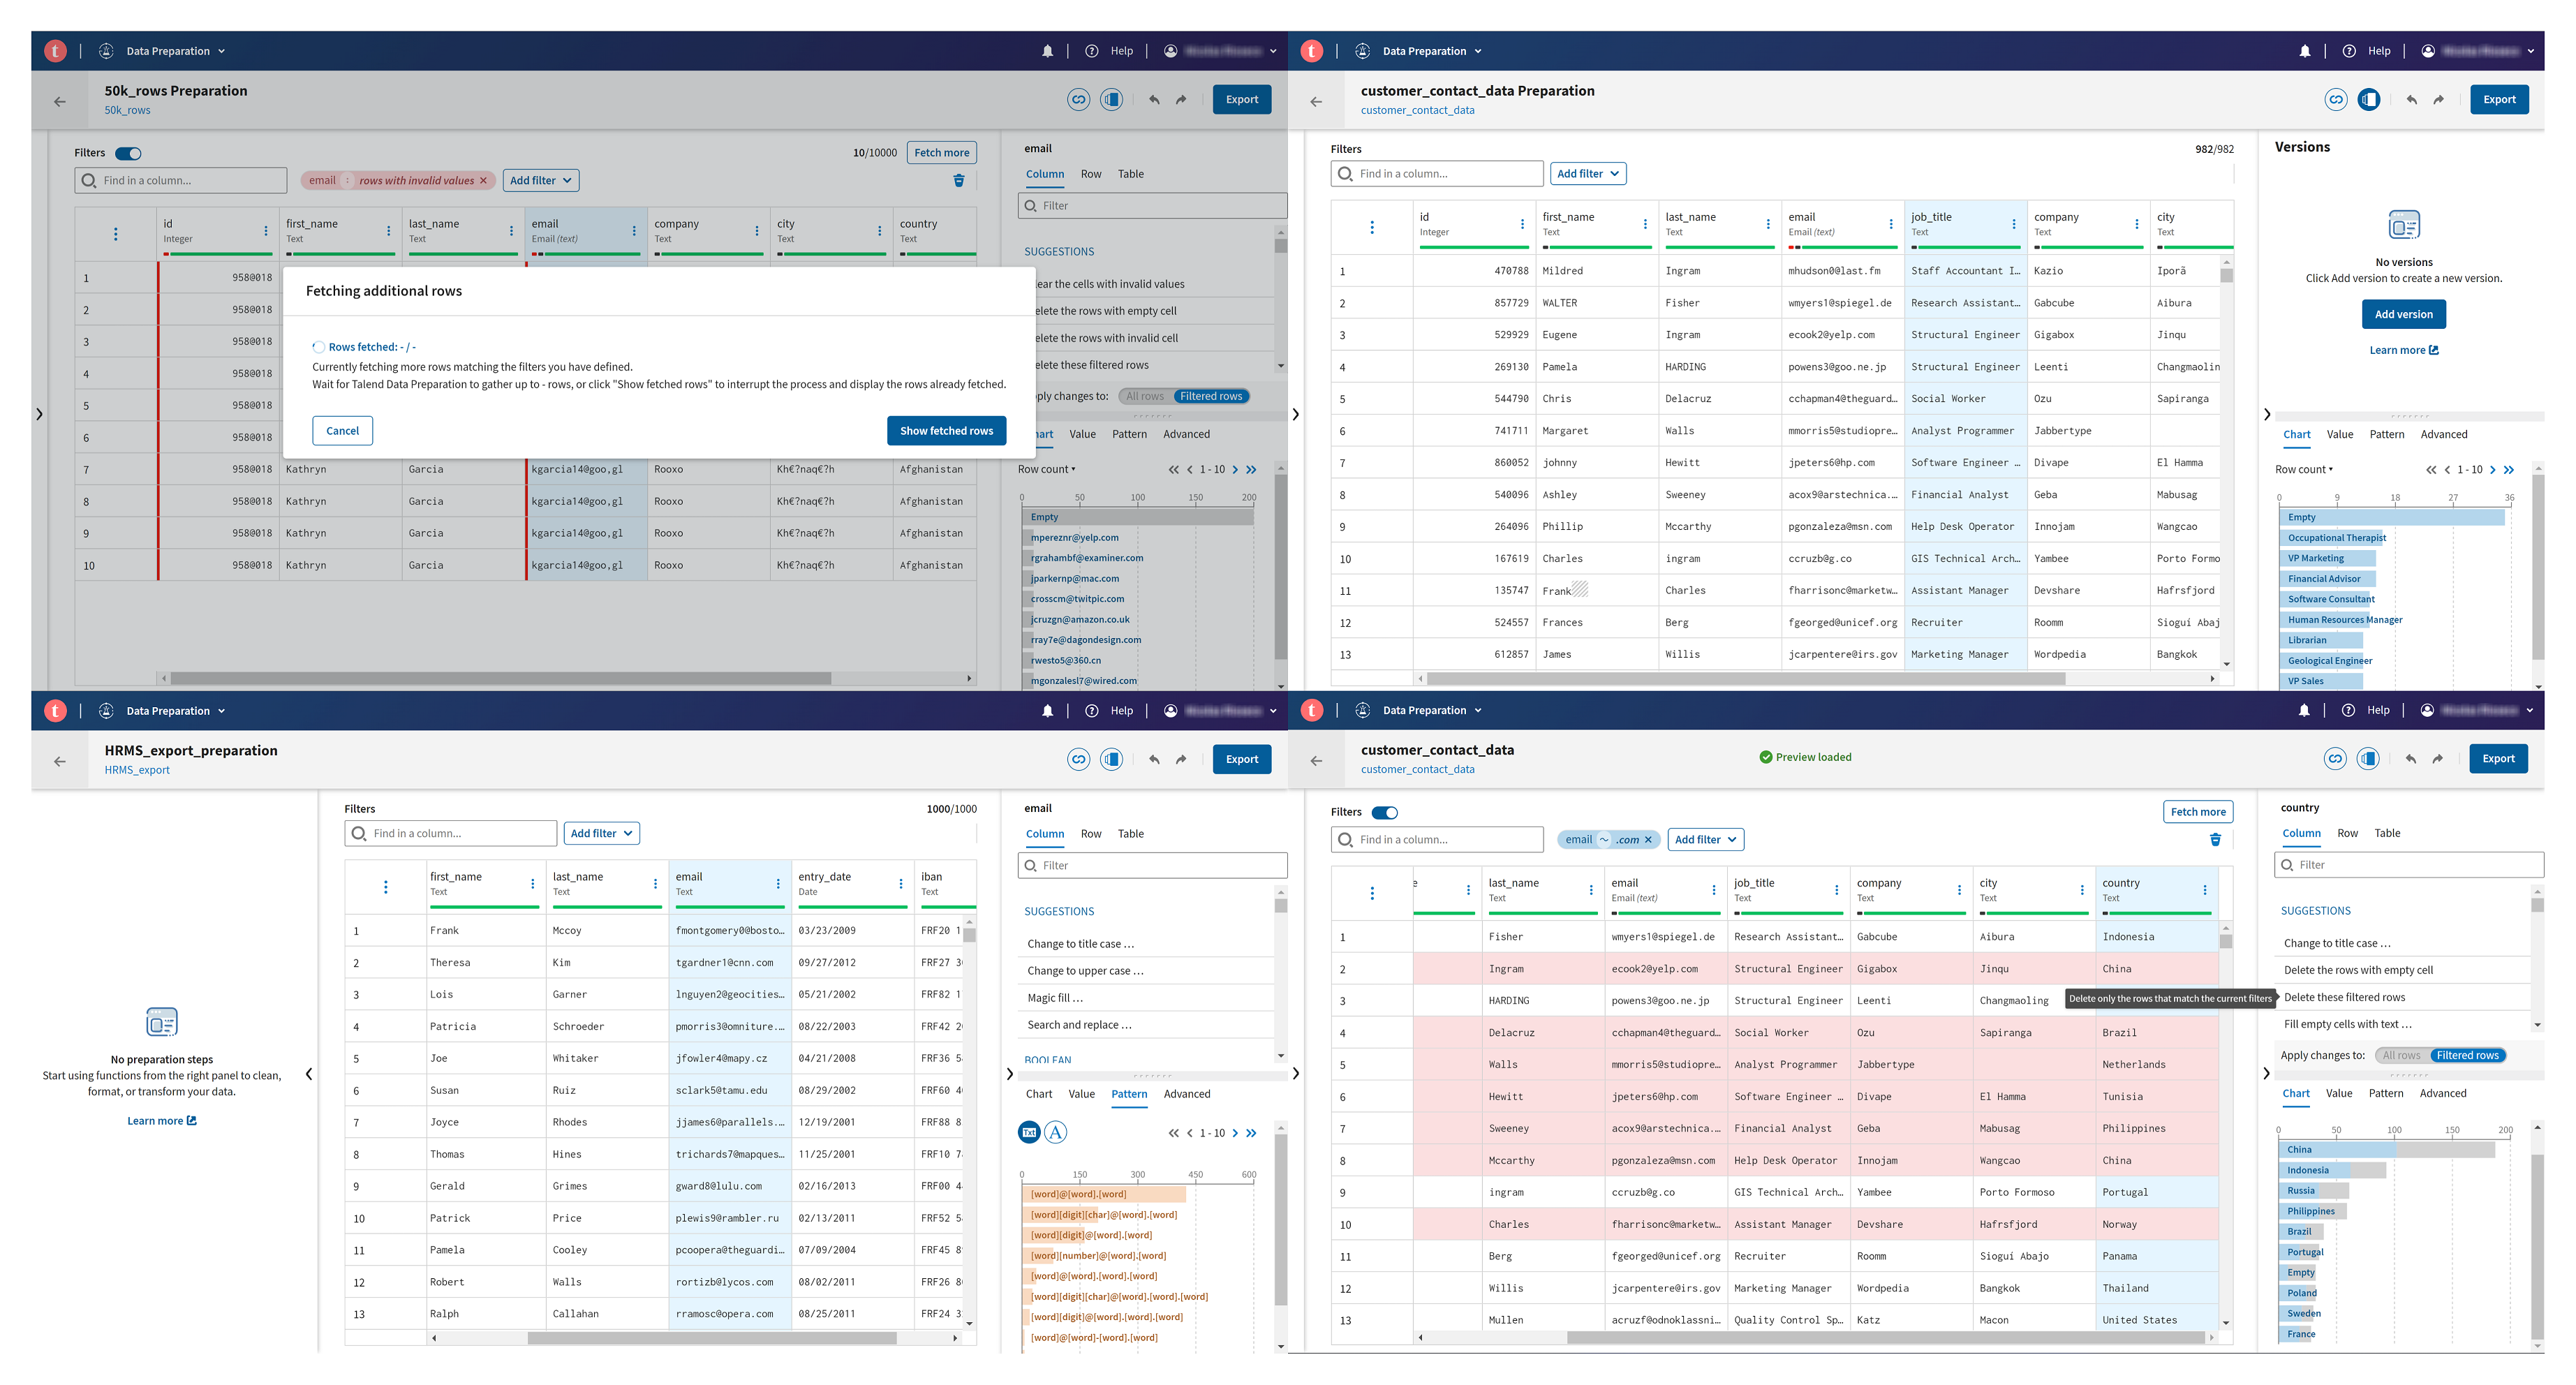
Task: Click back arrow next to HRMS_export_preparation title
Action: pos(60,761)
